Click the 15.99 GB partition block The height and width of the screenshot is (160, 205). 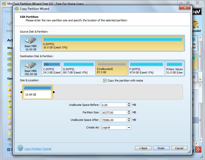point(37,92)
